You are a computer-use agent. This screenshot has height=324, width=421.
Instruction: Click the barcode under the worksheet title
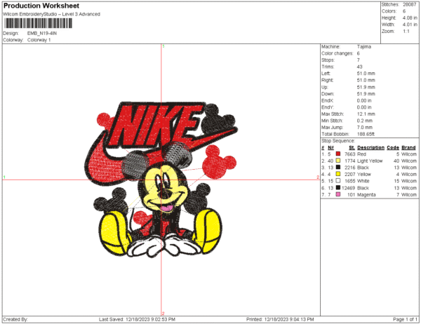pos(38,23)
